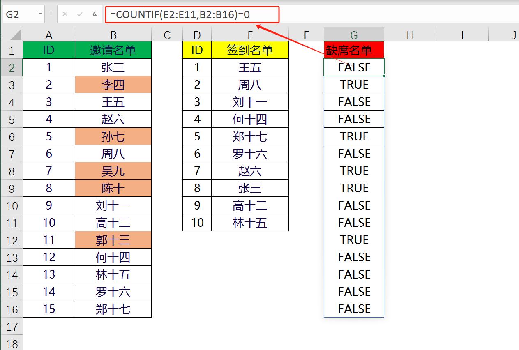Viewport: 519px width, 350px height.
Task: Click the FALSE value in cell G2
Action: (x=354, y=67)
